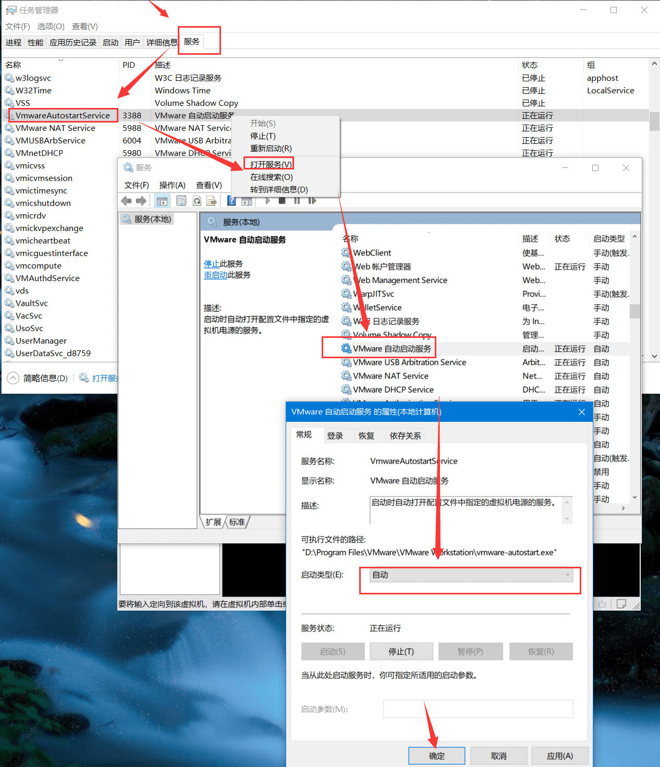Click the 取消 button

tap(498, 756)
